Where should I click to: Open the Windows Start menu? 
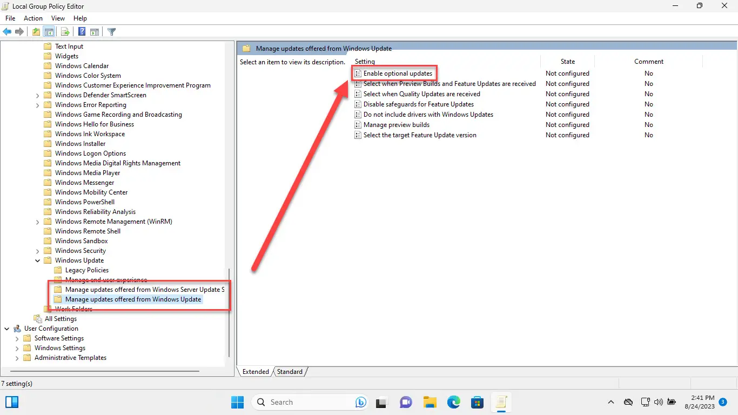(237, 402)
